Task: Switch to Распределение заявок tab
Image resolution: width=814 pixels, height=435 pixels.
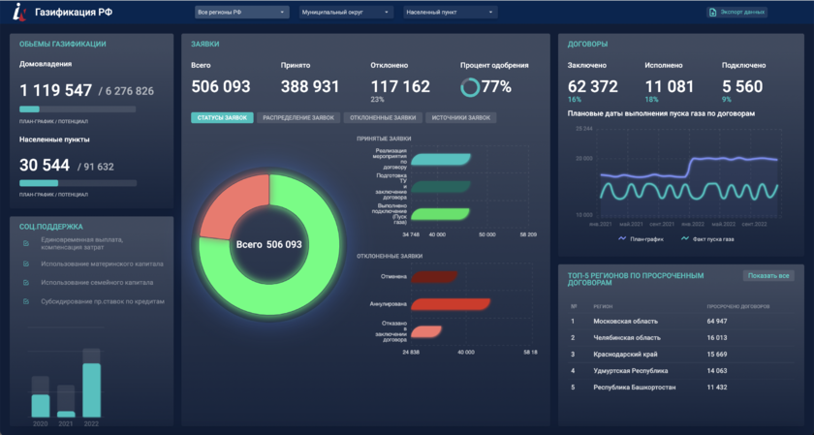Action: click(298, 117)
